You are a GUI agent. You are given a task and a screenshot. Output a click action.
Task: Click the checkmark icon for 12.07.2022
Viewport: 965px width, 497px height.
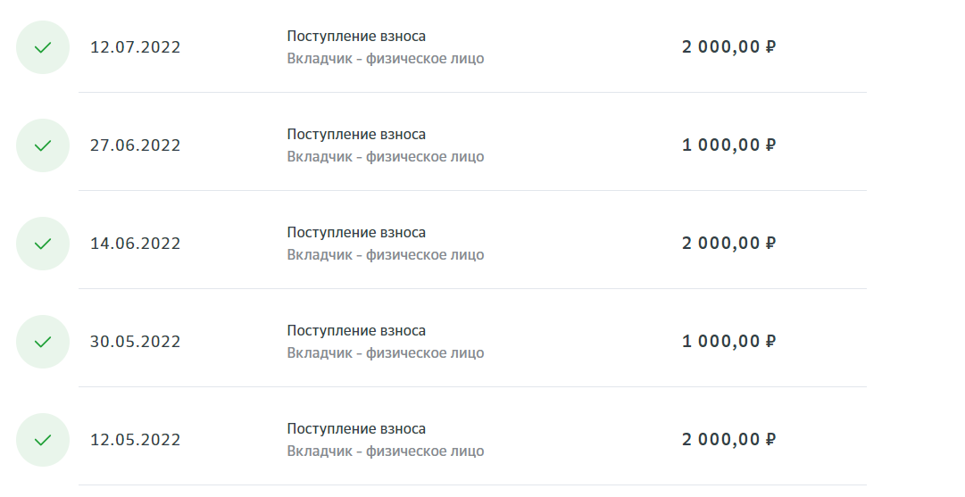click(43, 47)
